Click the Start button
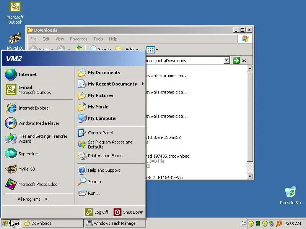 [11, 223]
